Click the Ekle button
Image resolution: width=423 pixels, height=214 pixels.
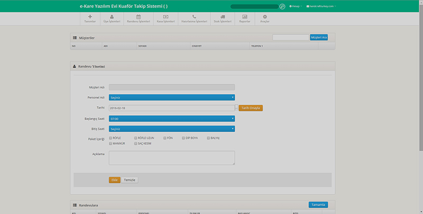[115, 180]
